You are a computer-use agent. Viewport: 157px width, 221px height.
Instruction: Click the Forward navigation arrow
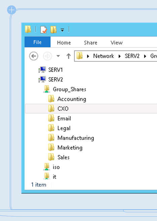pos(47,56)
